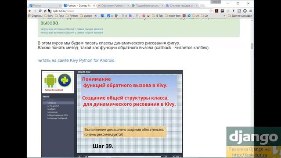Screen dimensions: 281x158
Task: Close the Python + Django tab
Action: pos(94,6)
